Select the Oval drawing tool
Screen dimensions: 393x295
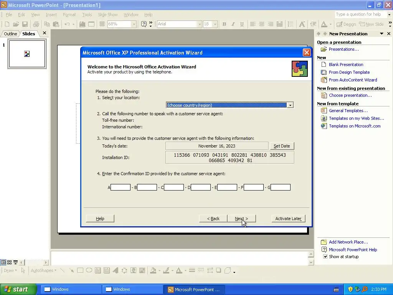(x=89, y=270)
